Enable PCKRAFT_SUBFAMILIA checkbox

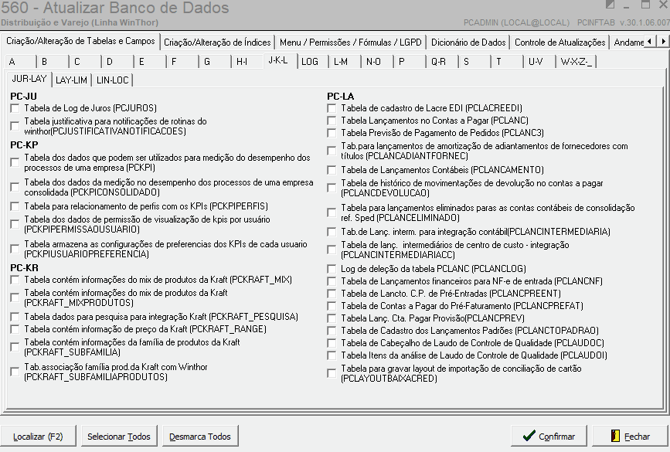pyautogui.click(x=15, y=347)
